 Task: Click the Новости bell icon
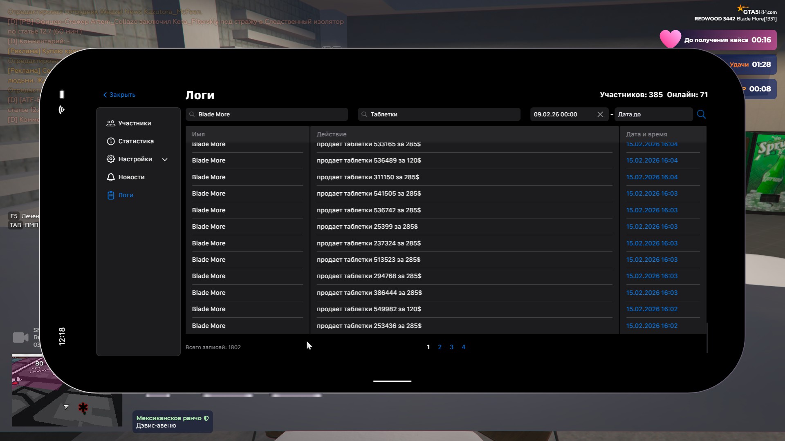(110, 177)
